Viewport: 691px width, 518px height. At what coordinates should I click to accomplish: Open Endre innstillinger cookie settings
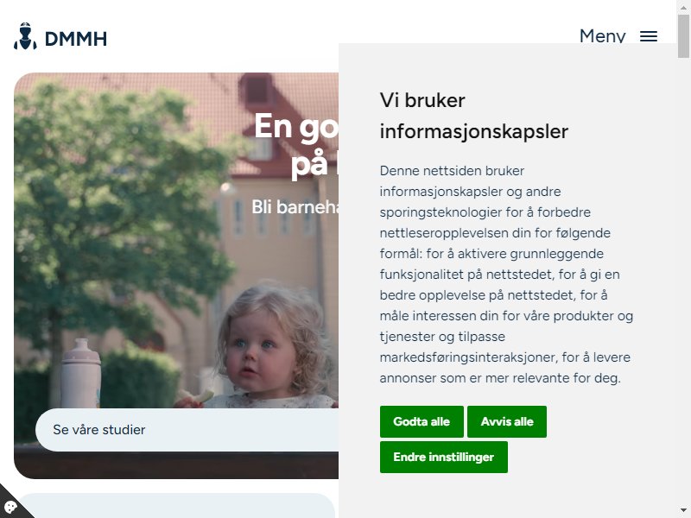point(443,457)
